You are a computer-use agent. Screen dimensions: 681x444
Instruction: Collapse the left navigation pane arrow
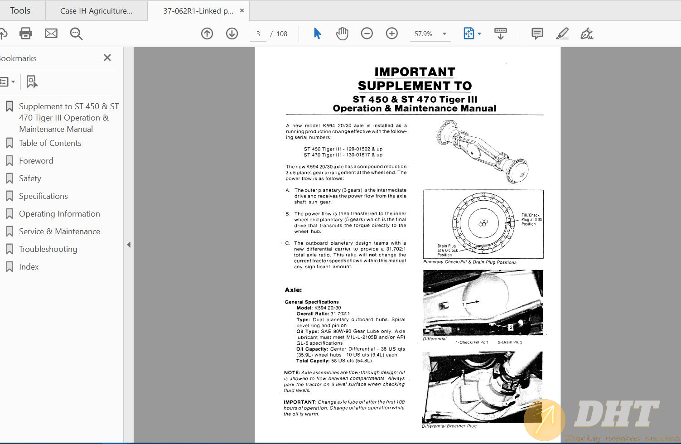(129, 245)
